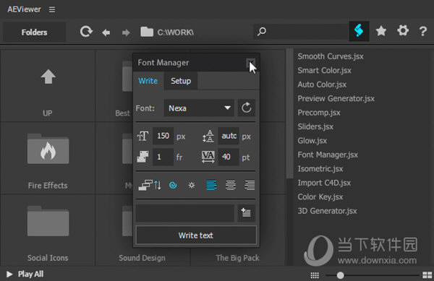Viewport: 434px width, 281px height.
Task: Go forward with the right arrow
Action: pyautogui.click(x=126, y=33)
